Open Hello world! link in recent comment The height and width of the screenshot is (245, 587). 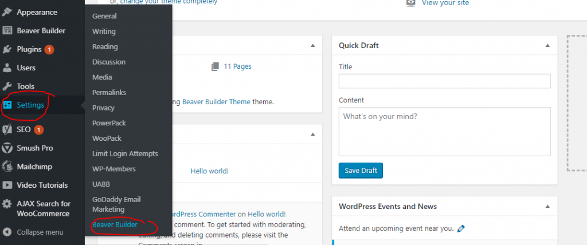pyautogui.click(x=267, y=214)
